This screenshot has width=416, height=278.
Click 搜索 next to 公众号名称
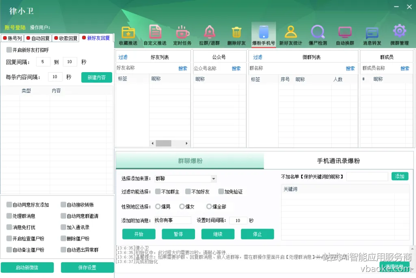click(236, 68)
